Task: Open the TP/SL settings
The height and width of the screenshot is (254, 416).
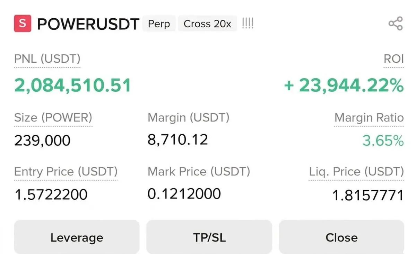Action: click(x=209, y=237)
